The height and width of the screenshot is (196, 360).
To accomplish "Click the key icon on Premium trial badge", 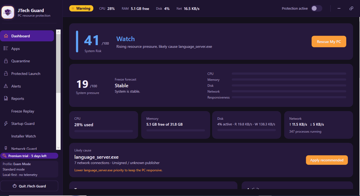I will [5, 156].
